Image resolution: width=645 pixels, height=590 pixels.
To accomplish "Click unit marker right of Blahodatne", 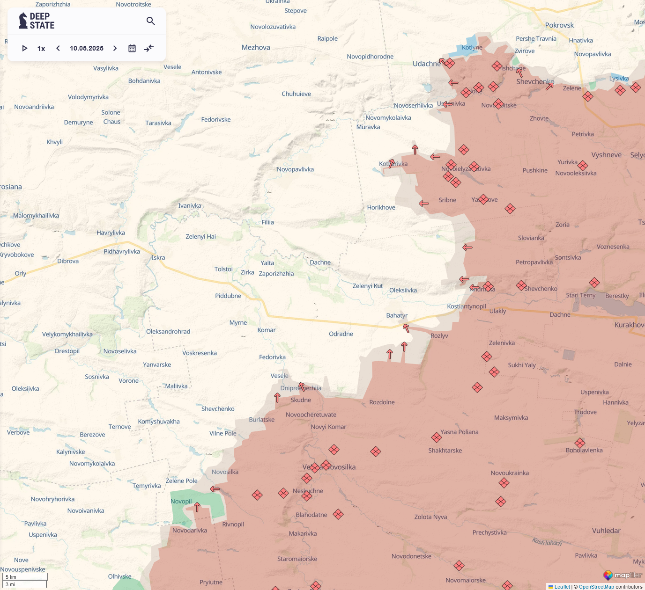I will pos(338,514).
